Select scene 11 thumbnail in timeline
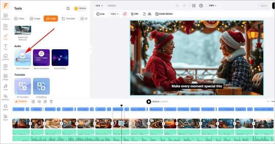The width and height of the screenshot is (275, 144). click(x=189, y=124)
